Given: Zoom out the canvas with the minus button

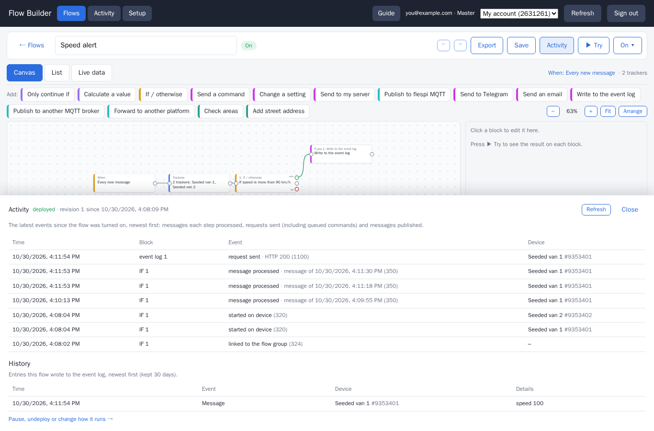Looking at the screenshot, I should [553, 111].
